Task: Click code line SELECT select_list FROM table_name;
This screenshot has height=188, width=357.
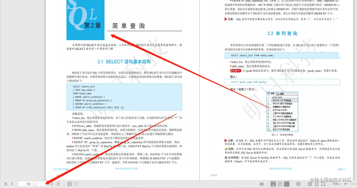Action: [252, 55]
